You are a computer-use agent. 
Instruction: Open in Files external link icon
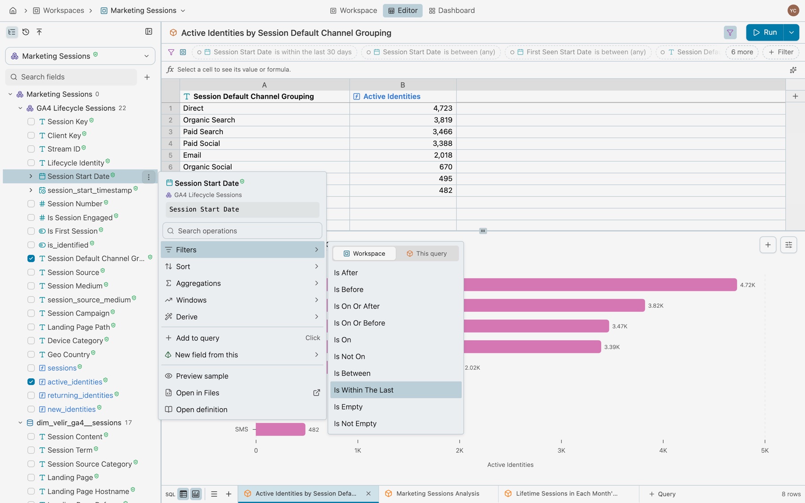[316, 393]
